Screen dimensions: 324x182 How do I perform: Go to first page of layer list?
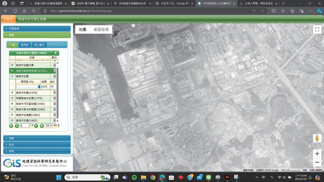coord(11,126)
